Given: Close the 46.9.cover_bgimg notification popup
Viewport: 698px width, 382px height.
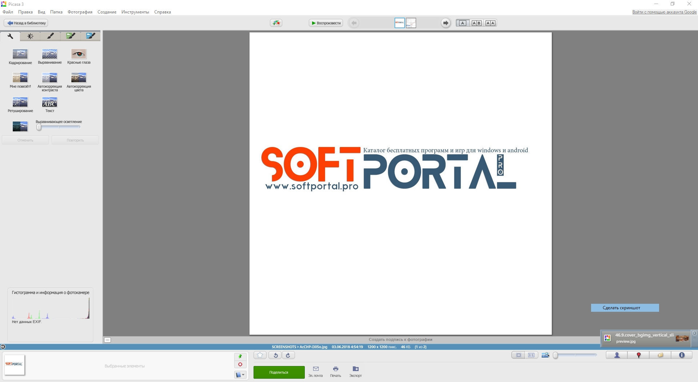Looking at the screenshot, I should tap(694, 333).
